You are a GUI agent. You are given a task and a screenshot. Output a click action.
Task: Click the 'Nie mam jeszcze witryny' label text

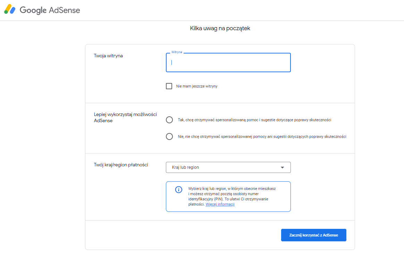tap(197, 86)
